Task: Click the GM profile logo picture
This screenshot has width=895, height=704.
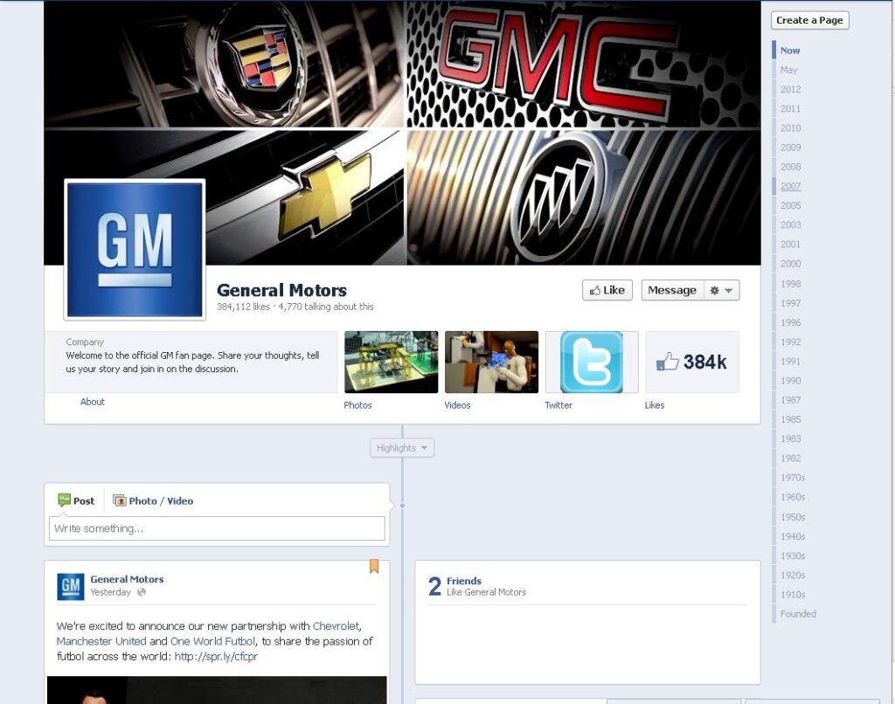Action: point(135,249)
